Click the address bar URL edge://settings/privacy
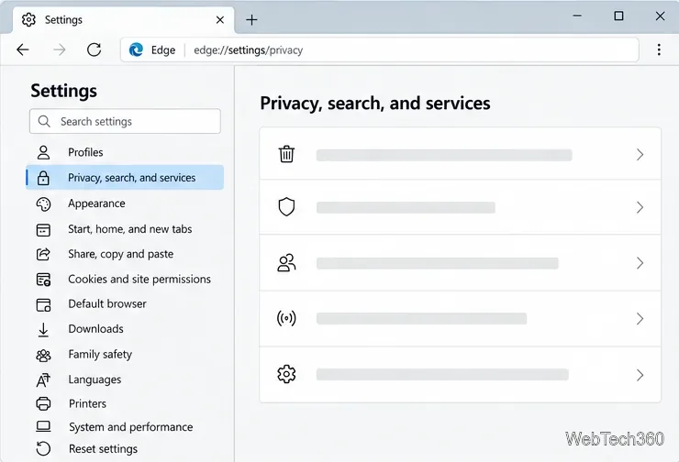The height and width of the screenshot is (462, 679). click(x=248, y=50)
